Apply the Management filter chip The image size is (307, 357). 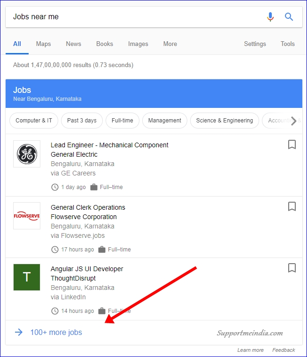(x=165, y=121)
